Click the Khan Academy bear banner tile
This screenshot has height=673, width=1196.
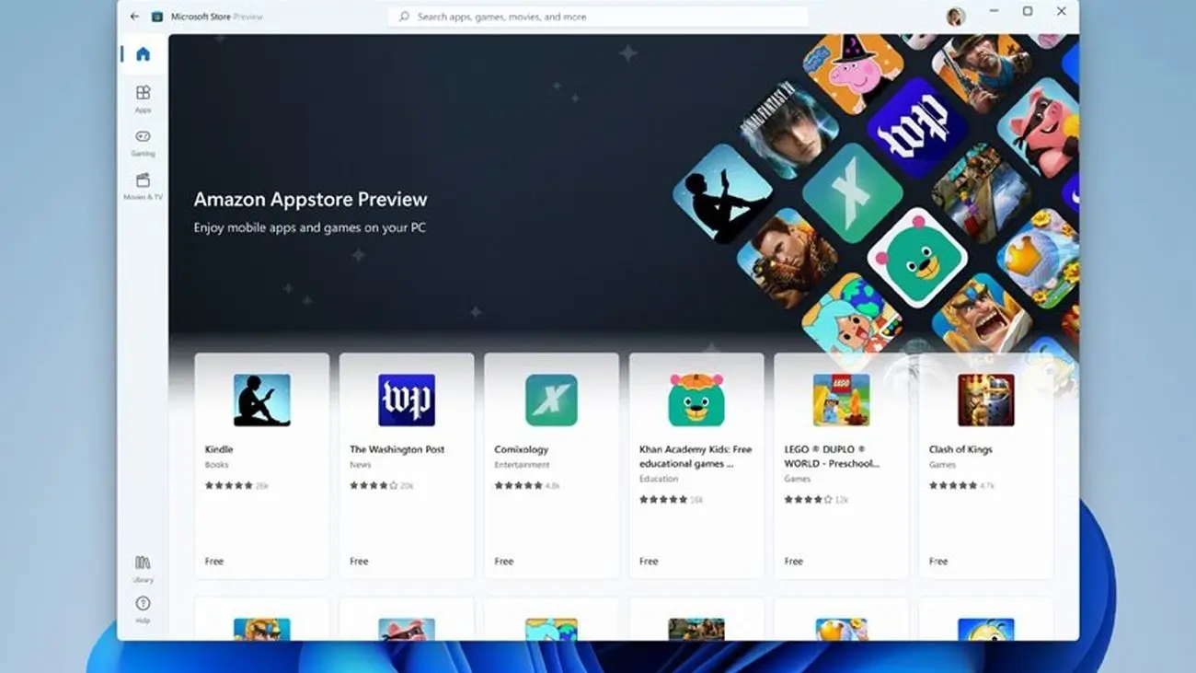tap(917, 258)
